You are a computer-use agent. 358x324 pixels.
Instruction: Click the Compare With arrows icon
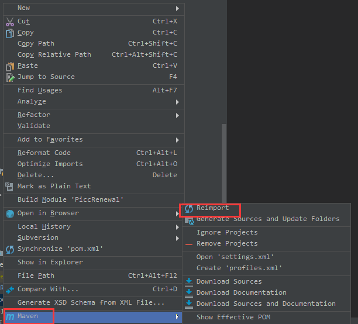coord(10,289)
